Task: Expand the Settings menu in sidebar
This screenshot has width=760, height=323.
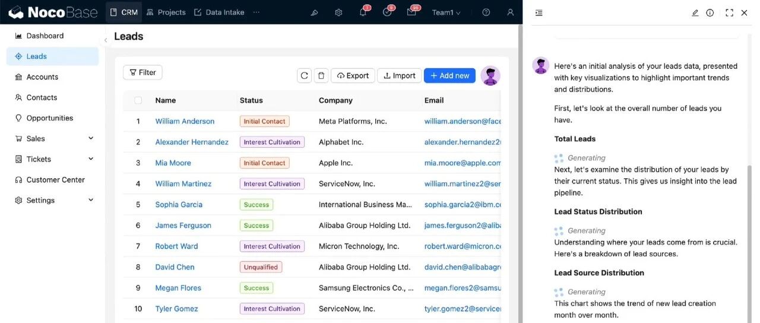Action: pos(52,200)
